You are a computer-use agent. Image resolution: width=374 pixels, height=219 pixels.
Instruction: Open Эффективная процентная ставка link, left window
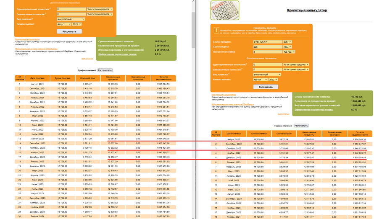pos(118,54)
